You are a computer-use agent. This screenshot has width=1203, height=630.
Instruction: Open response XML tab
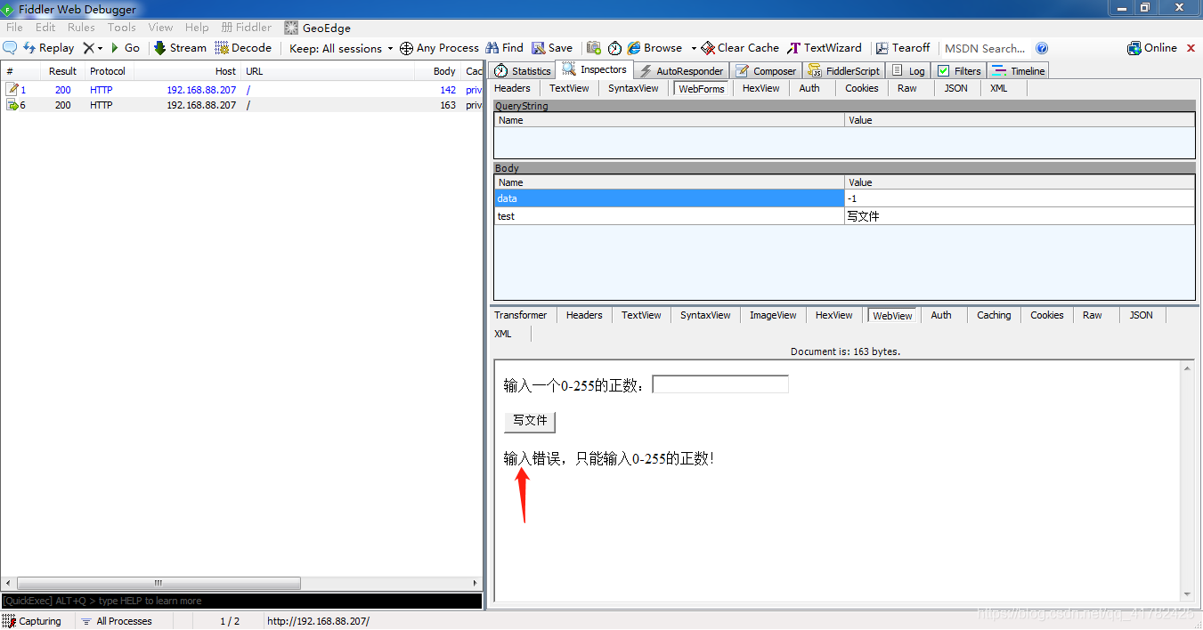pos(503,334)
